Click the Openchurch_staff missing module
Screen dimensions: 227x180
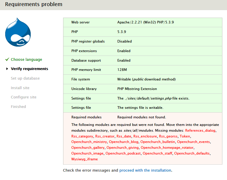click(158, 153)
